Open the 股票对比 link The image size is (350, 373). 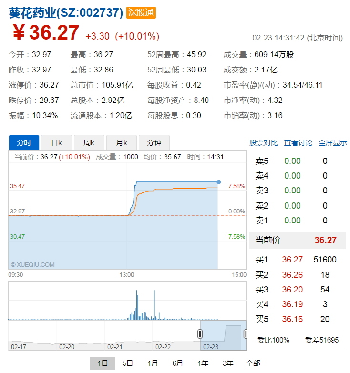264,143
